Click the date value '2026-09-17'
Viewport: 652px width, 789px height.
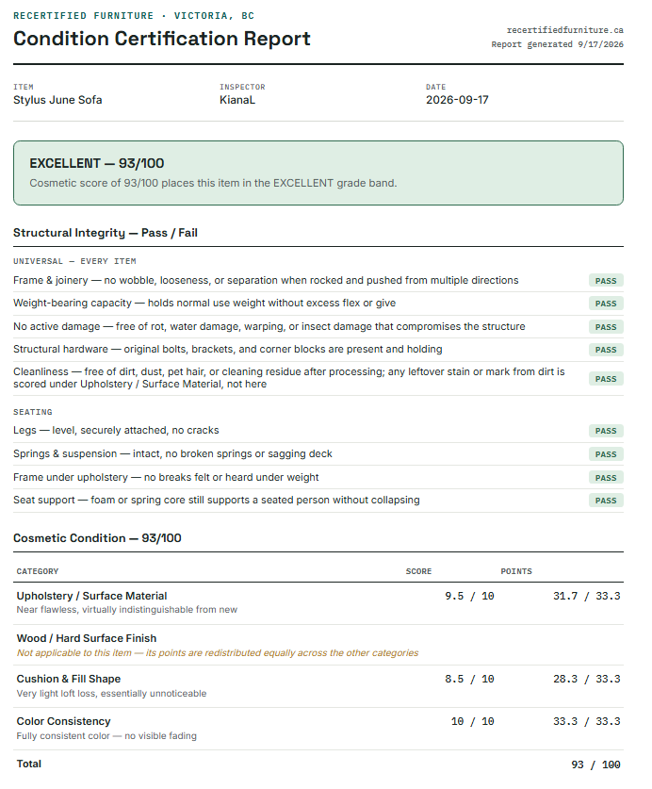457,100
